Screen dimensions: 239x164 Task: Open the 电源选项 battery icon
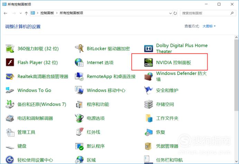coord(79,118)
